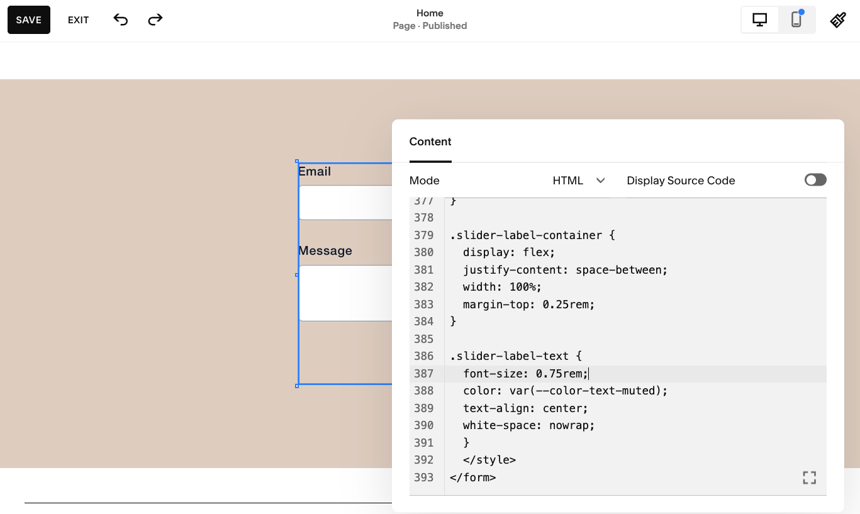Place cursor on the font-size code line
860x514 pixels.
pos(525,373)
